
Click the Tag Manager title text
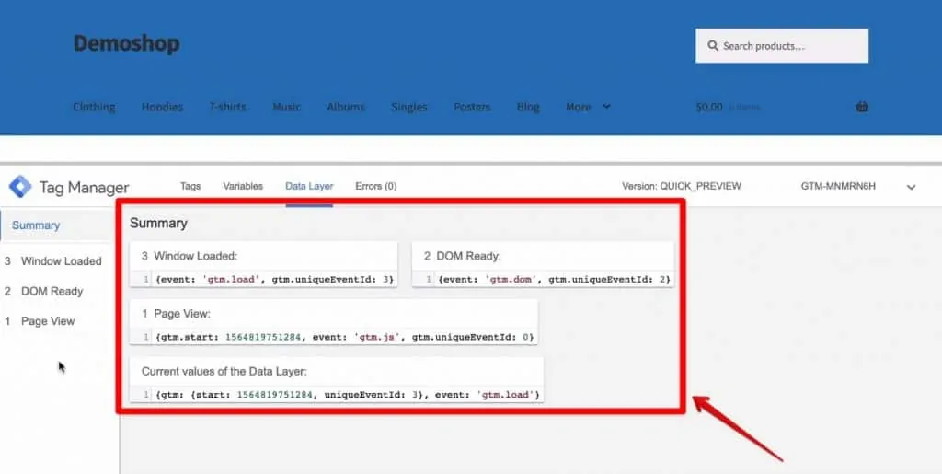(x=84, y=188)
